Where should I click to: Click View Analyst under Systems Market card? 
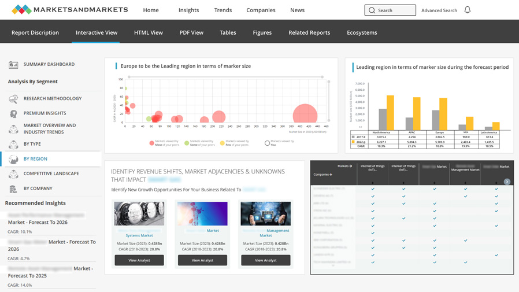(x=139, y=260)
